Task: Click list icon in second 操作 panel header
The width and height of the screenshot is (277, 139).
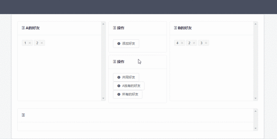Action: pos(115,62)
